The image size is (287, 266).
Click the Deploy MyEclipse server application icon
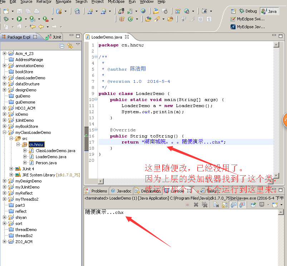121,11
